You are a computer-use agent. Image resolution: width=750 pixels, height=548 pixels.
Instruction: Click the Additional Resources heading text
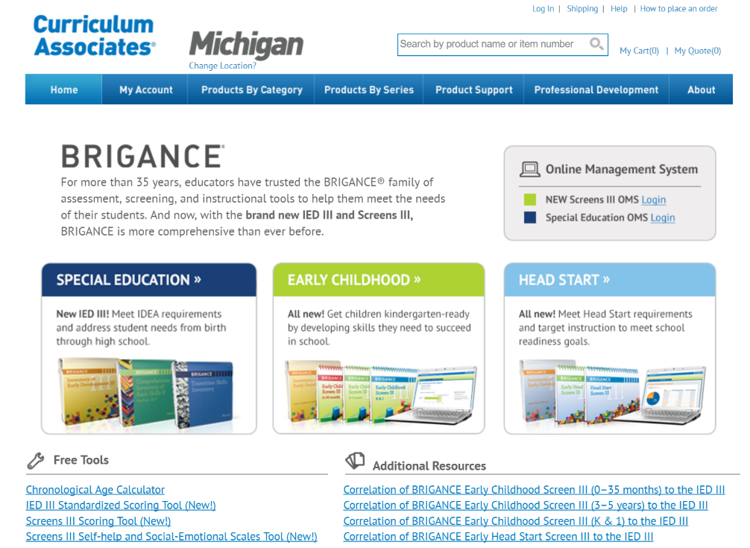tap(429, 466)
